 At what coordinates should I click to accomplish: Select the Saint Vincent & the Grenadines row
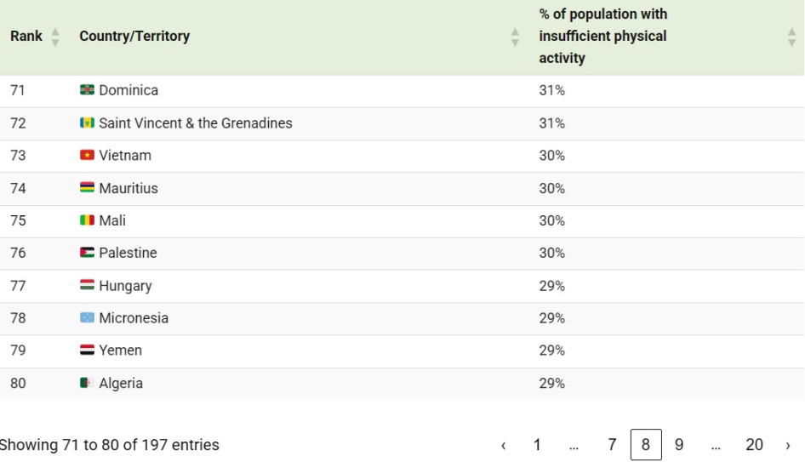pos(402,123)
